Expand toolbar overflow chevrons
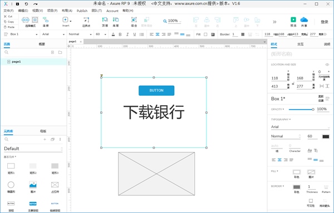 (274, 22)
